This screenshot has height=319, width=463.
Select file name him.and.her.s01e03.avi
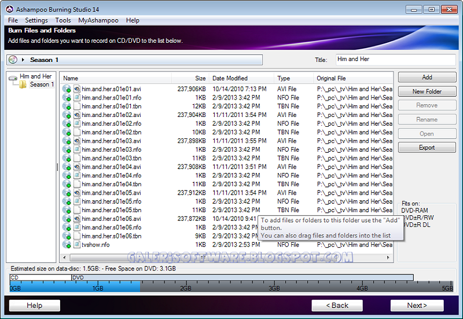pyautogui.click(x=111, y=141)
